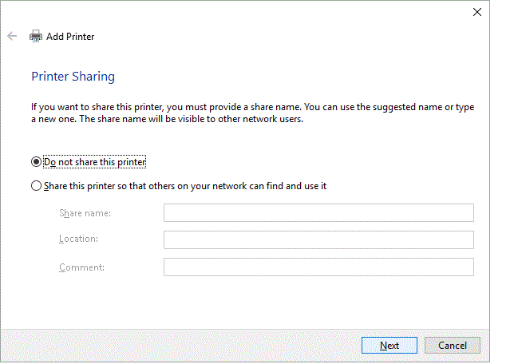Click empty area left of Next button

200,345
